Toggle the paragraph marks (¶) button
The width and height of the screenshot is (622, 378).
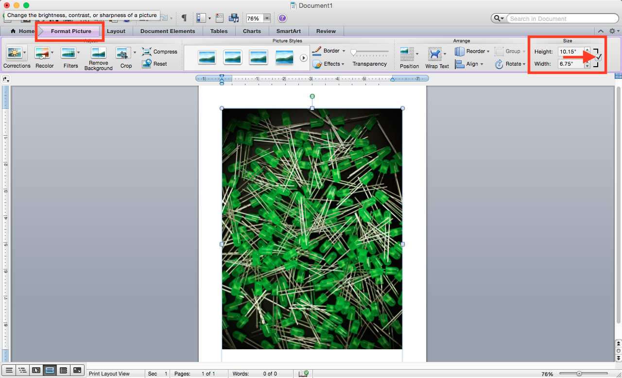coord(184,18)
